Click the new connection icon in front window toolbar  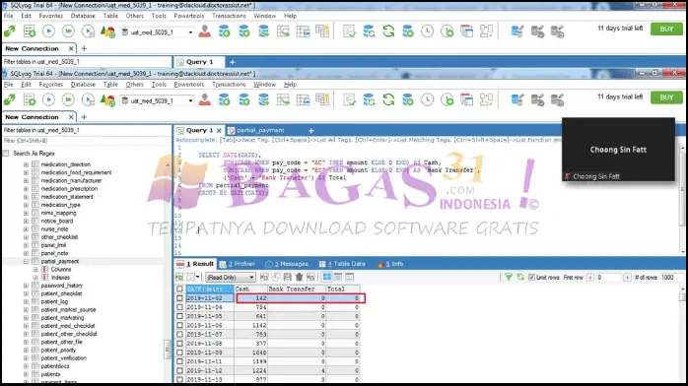point(9,100)
